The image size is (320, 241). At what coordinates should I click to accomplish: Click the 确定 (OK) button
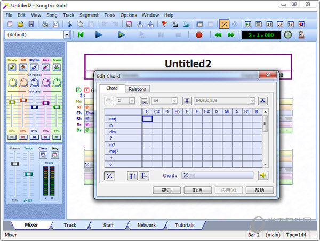point(166,190)
